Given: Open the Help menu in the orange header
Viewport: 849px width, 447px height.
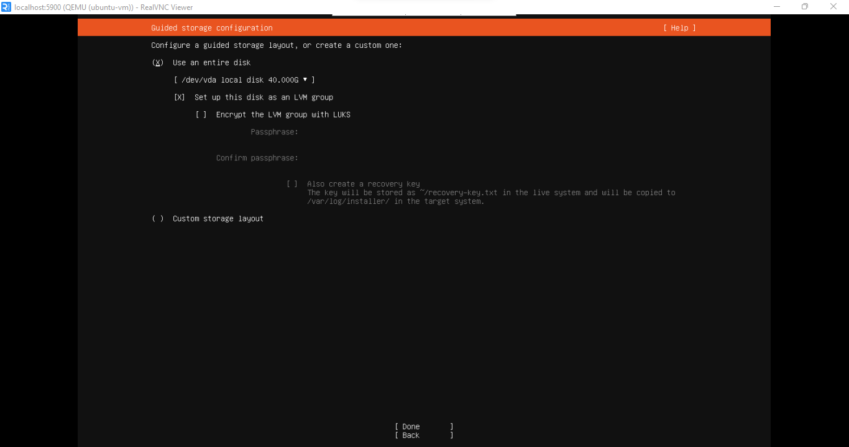Looking at the screenshot, I should 679,28.
